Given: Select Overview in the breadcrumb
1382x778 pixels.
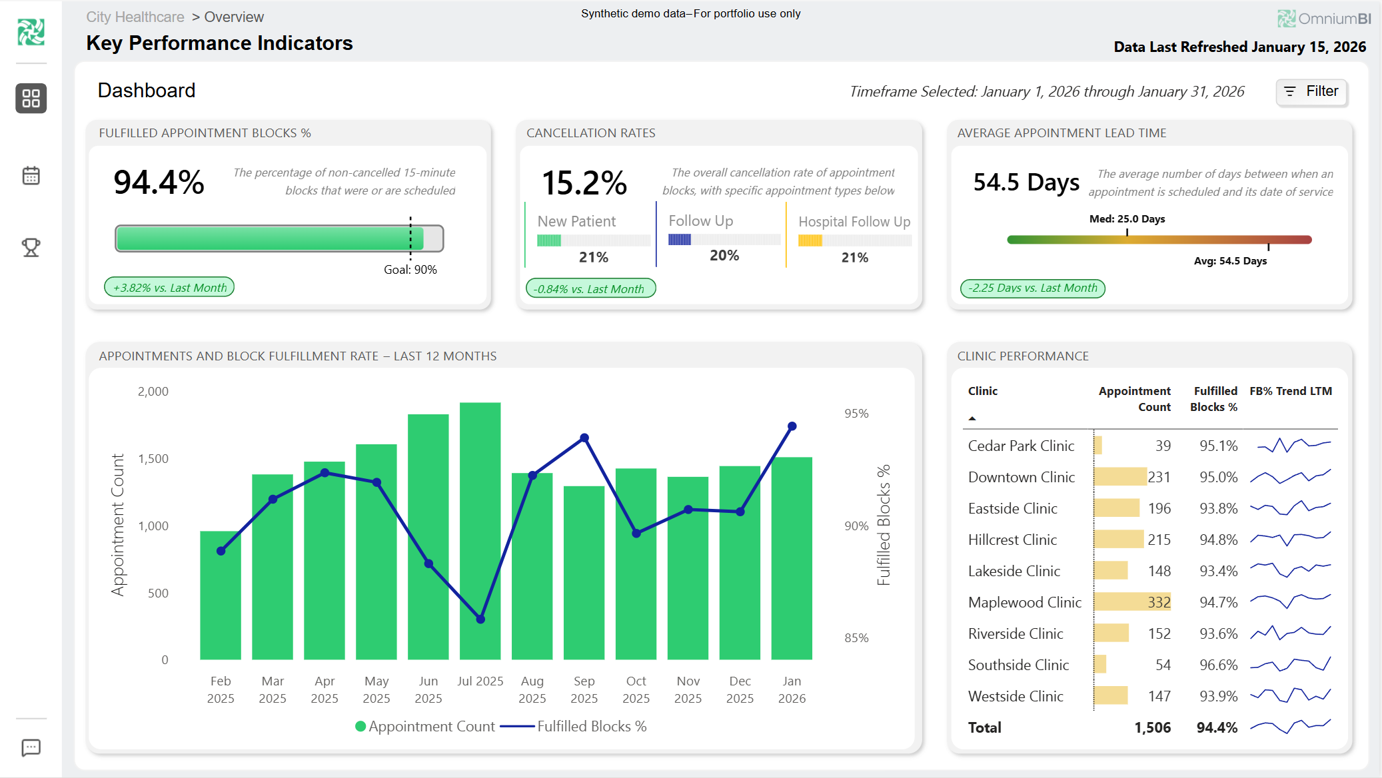Looking at the screenshot, I should coord(234,17).
